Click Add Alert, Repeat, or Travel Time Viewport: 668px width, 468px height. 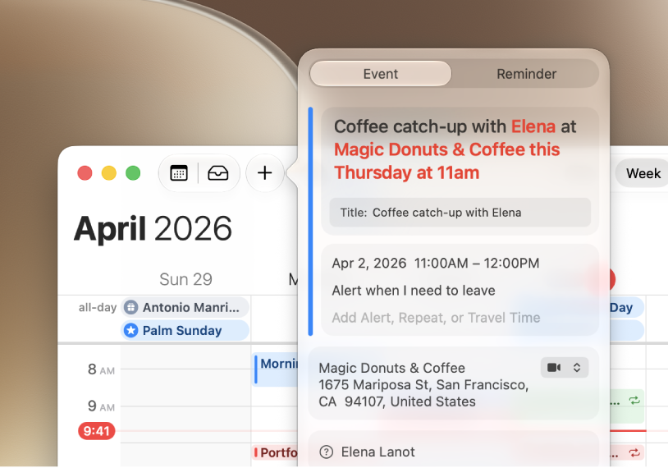point(436,318)
